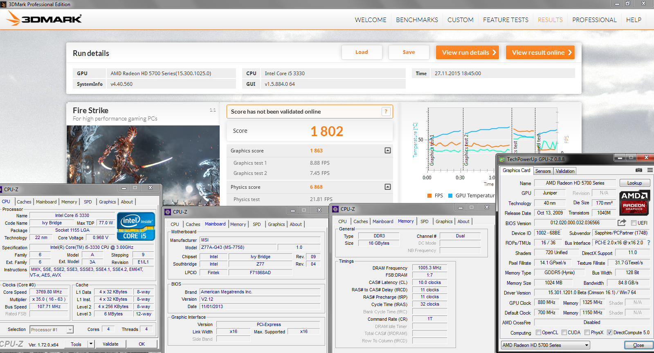Toggle the UEFI checkbox in GPU-Z
Viewport: 654px width, 353px height.
click(634, 223)
